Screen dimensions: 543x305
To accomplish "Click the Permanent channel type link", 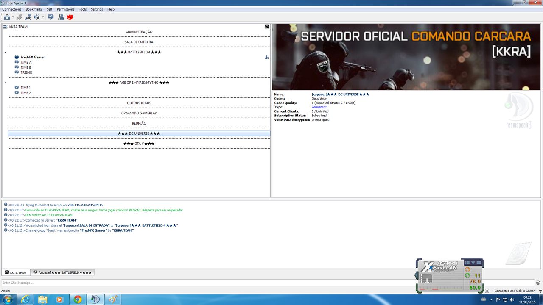I will point(319,107).
